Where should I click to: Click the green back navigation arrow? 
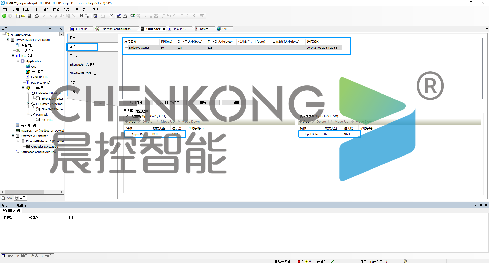pos(4,16)
